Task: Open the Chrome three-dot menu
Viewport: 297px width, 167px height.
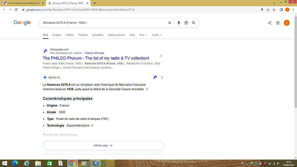Action: pos(293,10)
